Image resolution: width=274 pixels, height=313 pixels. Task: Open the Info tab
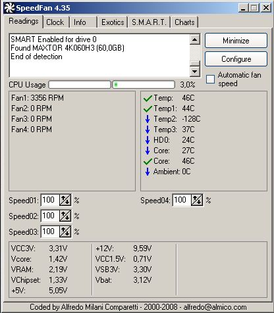point(83,22)
